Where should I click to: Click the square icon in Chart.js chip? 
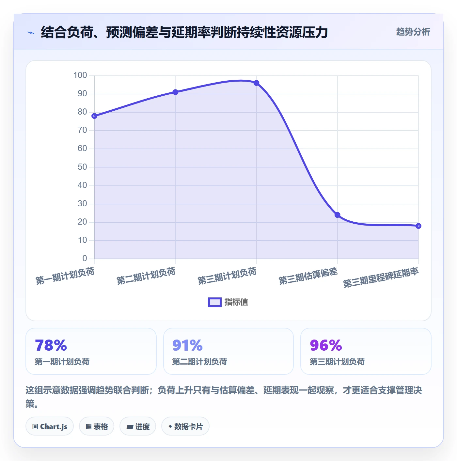pos(35,426)
